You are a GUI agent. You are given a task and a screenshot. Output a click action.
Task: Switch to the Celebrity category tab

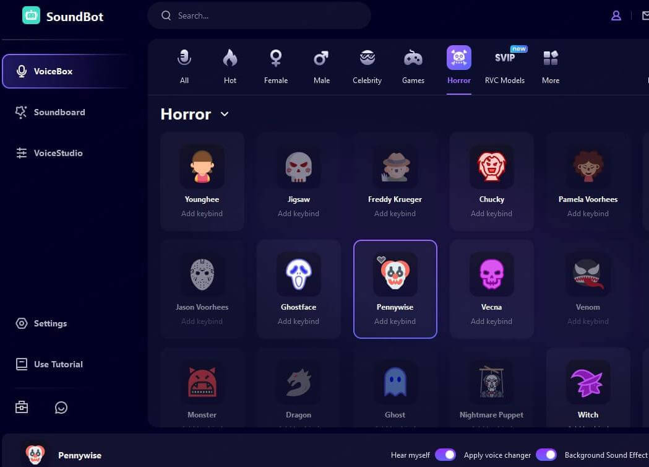pyautogui.click(x=367, y=67)
